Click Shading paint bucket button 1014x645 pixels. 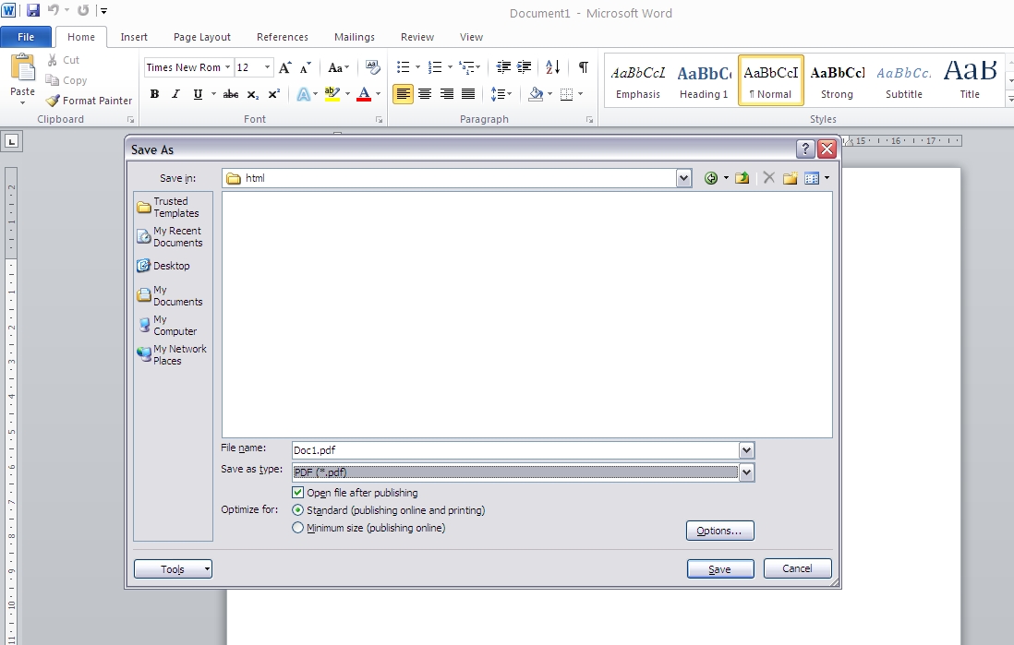tap(536, 94)
